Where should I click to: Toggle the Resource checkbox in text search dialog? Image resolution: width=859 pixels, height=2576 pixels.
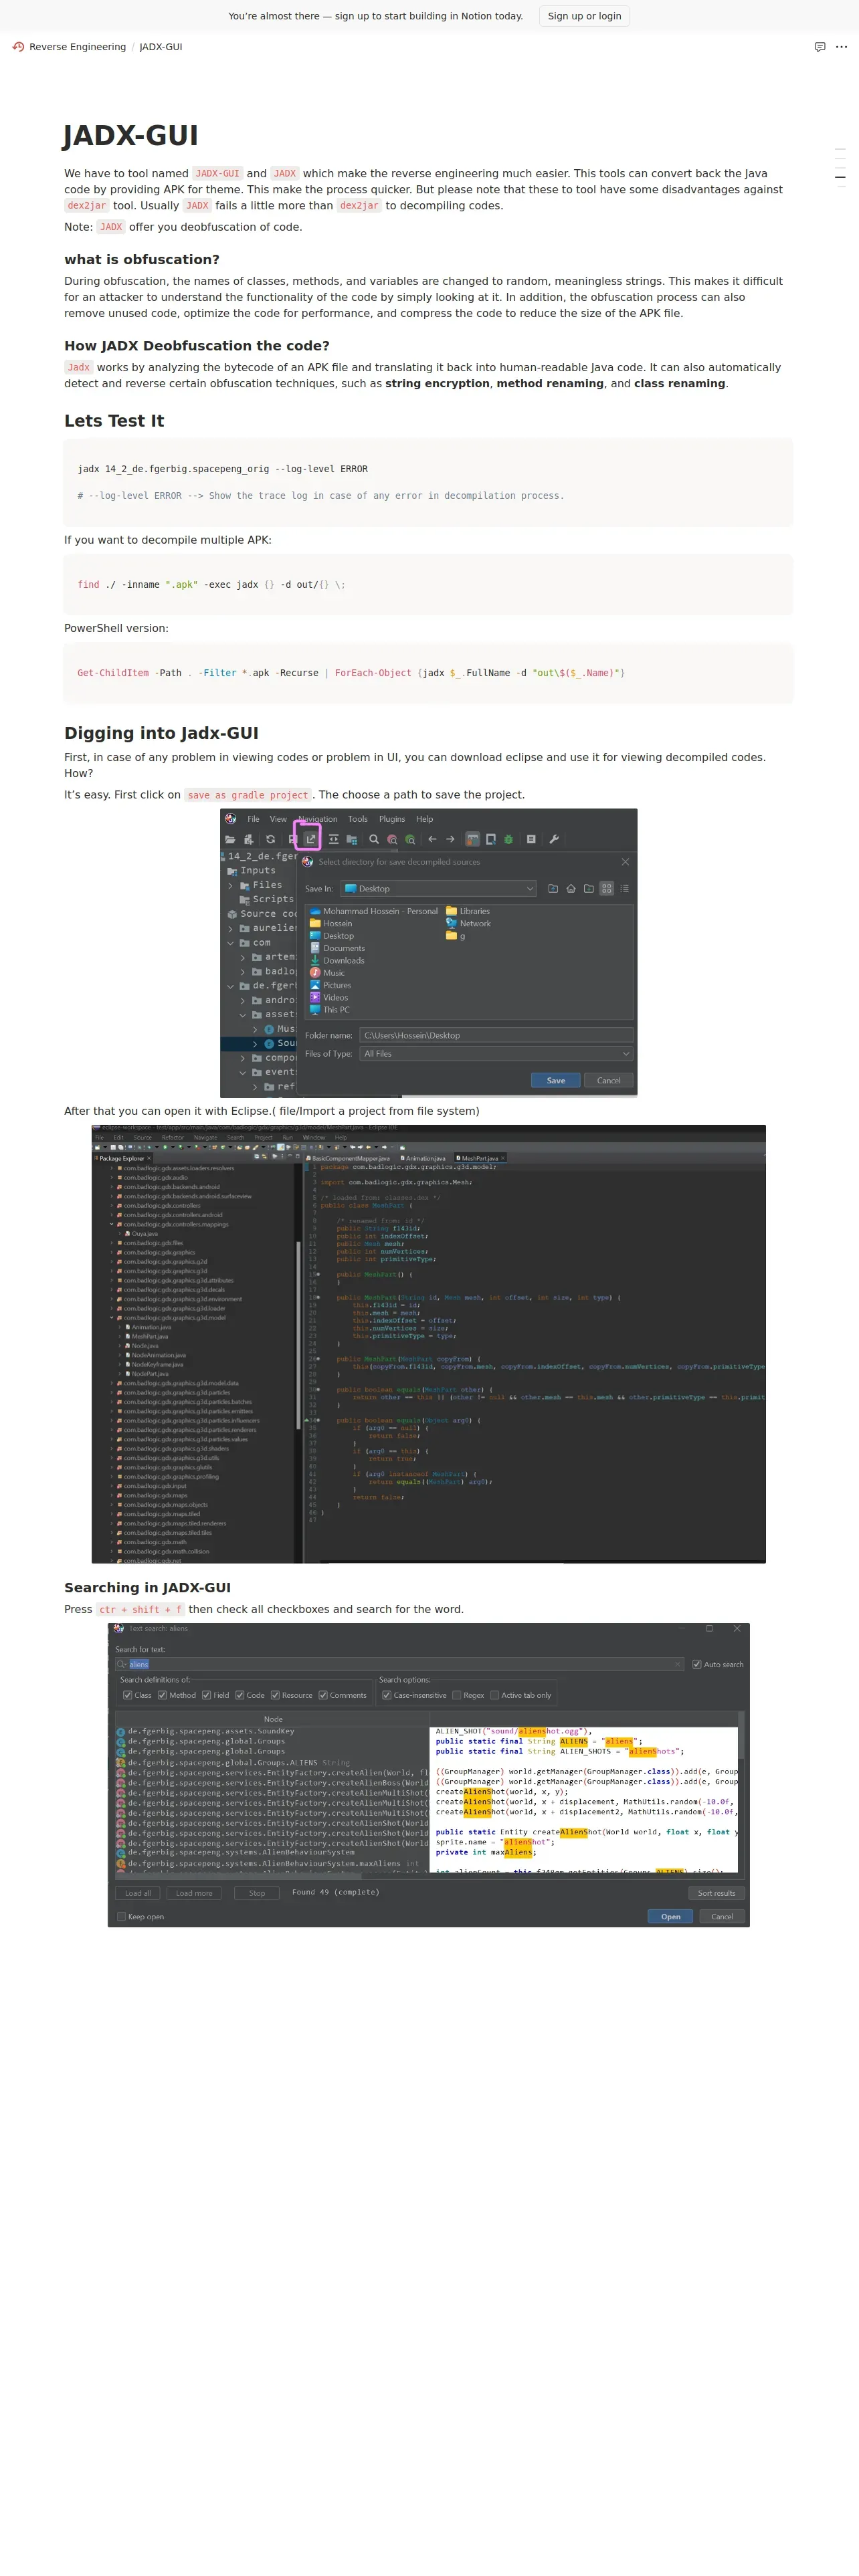(x=275, y=1695)
